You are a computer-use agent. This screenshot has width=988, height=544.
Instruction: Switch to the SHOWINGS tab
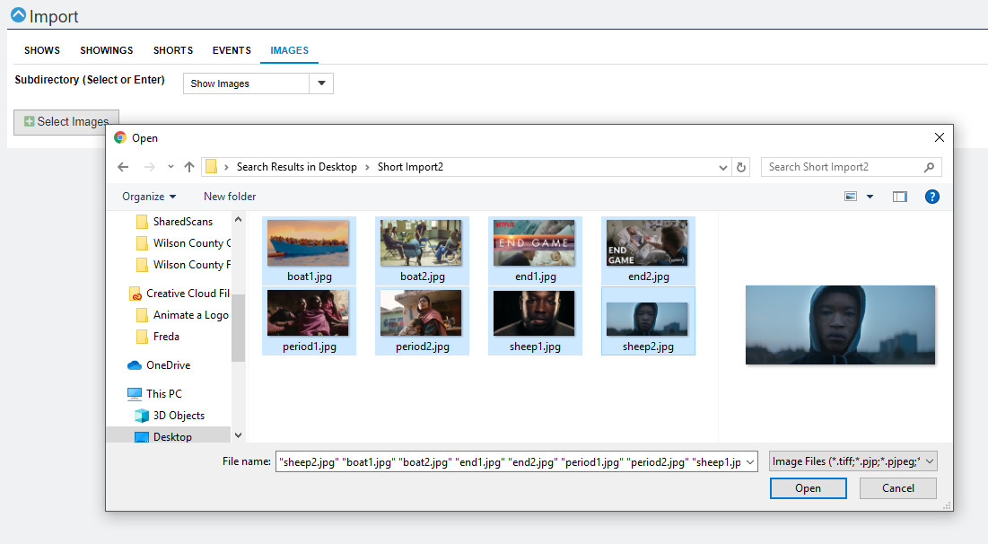tap(107, 50)
